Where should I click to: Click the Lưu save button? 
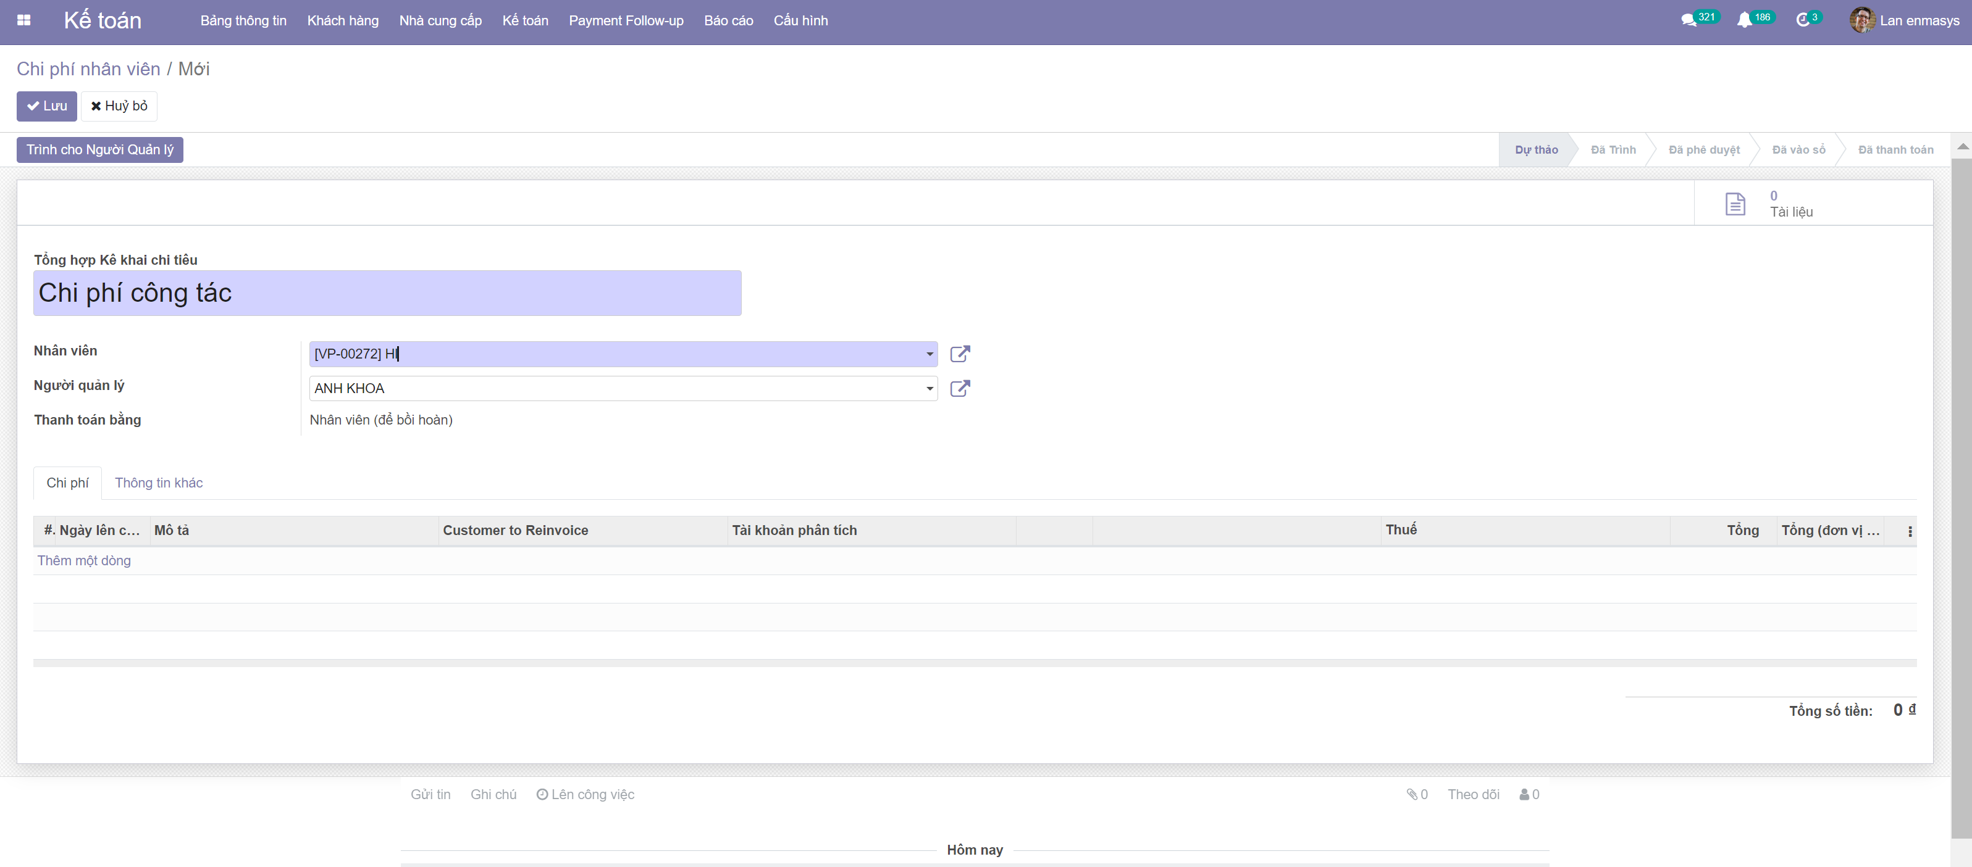(47, 106)
